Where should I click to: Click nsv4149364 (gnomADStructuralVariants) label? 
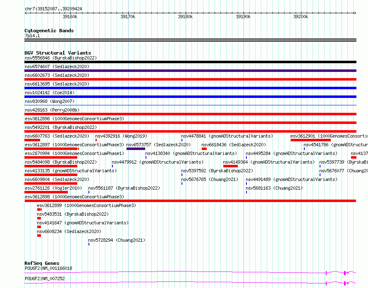(269, 162)
